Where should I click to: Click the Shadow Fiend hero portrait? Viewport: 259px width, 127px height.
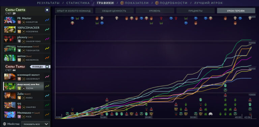tap(10, 39)
